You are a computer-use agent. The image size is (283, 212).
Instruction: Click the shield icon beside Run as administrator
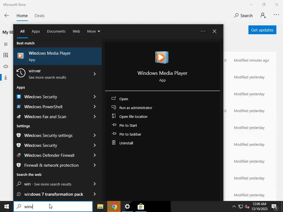(x=114, y=107)
